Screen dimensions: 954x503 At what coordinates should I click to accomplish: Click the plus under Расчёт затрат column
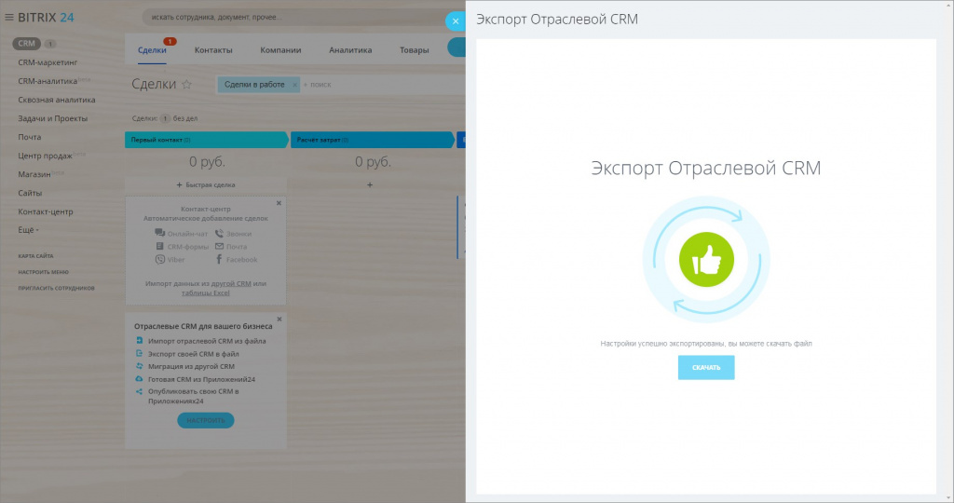370,185
